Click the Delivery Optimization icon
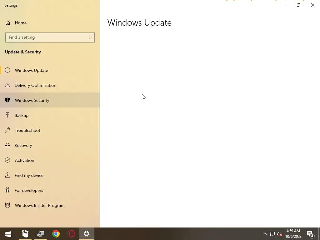This screenshot has width=320, height=240. pos(7,85)
